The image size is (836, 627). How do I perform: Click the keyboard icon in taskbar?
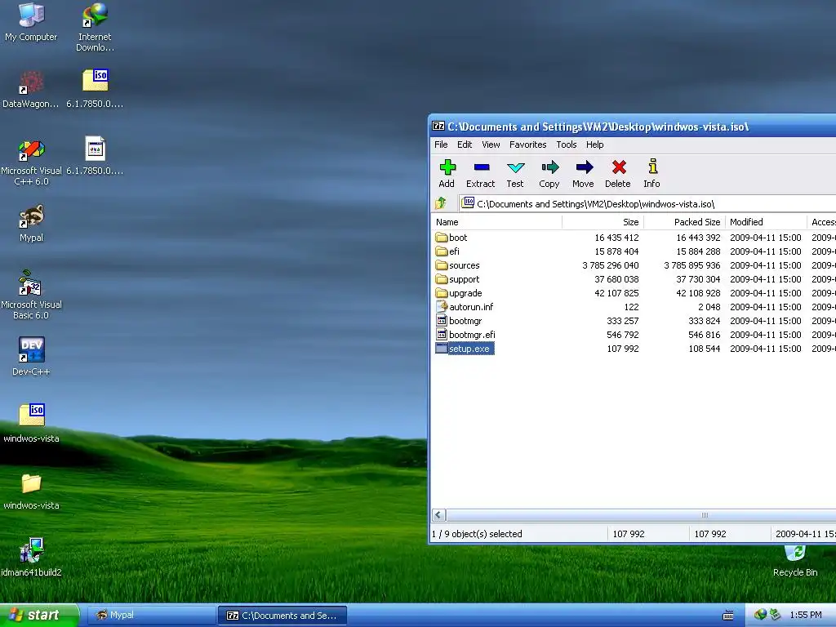point(727,616)
